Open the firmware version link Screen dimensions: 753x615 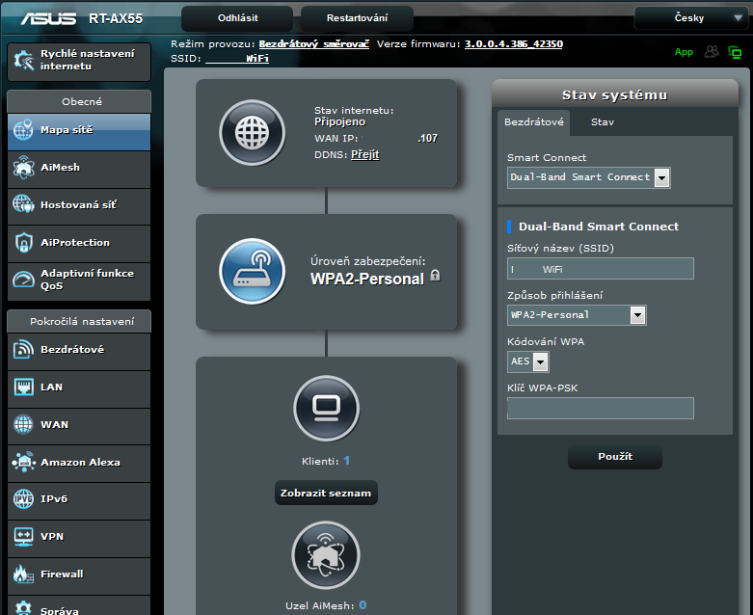pyautogui.click(x=514, y=44)
